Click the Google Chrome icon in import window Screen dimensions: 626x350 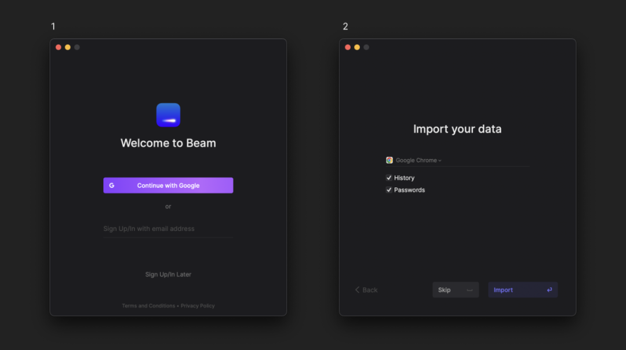(x=390, y=160)
